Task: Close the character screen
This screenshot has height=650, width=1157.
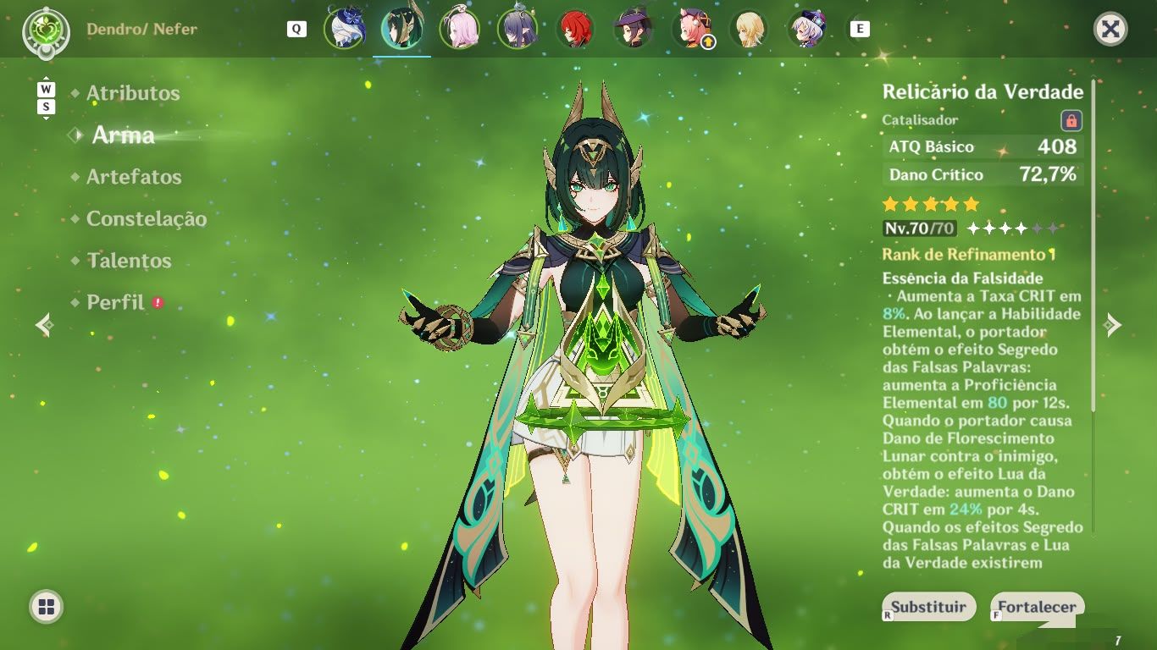Action: [1110, 30]
